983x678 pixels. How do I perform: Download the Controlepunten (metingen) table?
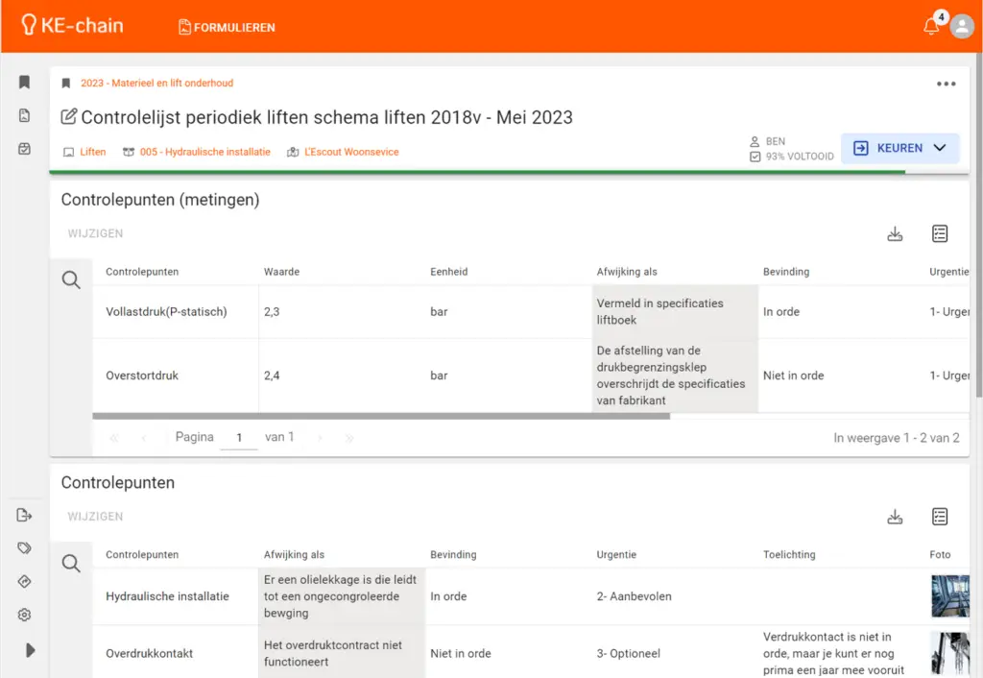pyautogui.click(x=895, y=233)
